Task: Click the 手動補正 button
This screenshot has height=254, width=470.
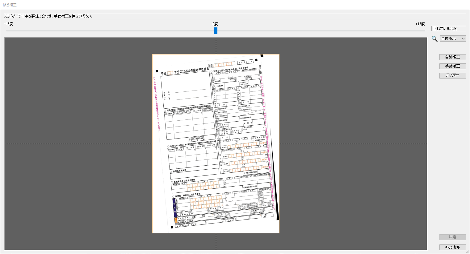Action: click(452, 66)
